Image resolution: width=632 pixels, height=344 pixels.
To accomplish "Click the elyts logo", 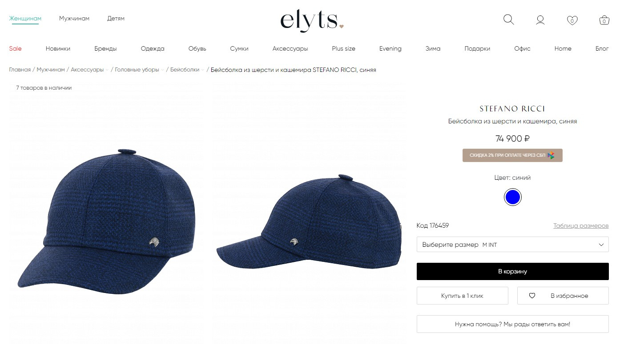I will tap(312, 20).
